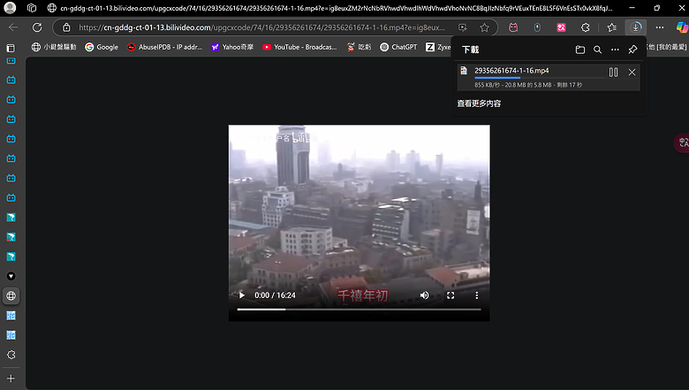Open the Yahoo奇摩 bookmark
This screenshot has height=390, width=689.
tap(232, 47)
